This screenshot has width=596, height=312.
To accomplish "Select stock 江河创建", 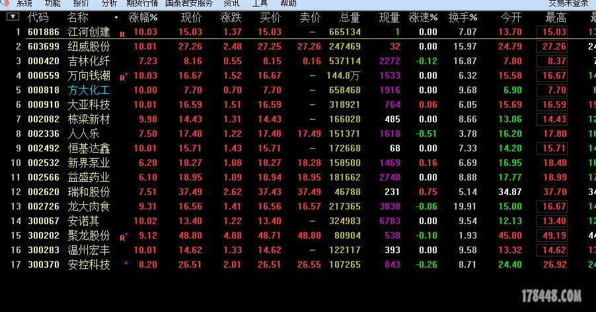I will point(89,32).
